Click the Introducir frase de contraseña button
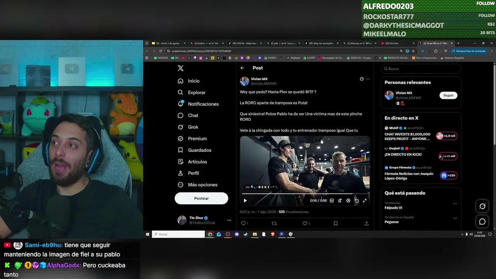Image resolution: width=496 pixels, height=279 pixels. (x=468, y=51)
